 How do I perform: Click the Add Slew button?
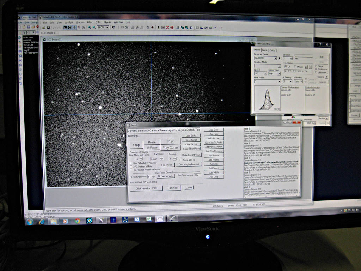pos(214,130)
